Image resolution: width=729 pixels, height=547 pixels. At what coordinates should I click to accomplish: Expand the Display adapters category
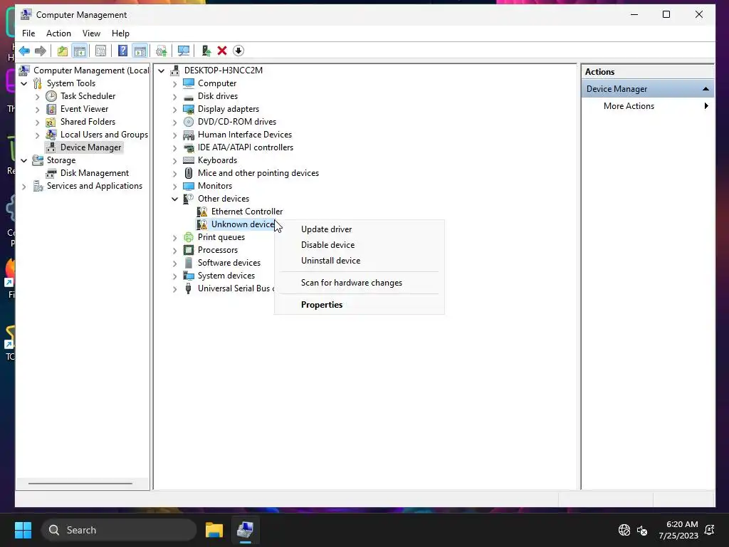pyautogui.click(x=175, y=110)
